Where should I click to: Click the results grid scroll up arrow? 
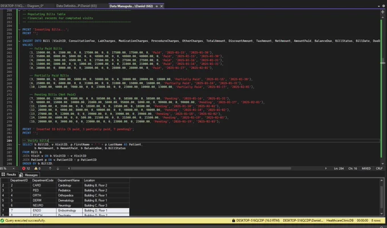point(382,180)
